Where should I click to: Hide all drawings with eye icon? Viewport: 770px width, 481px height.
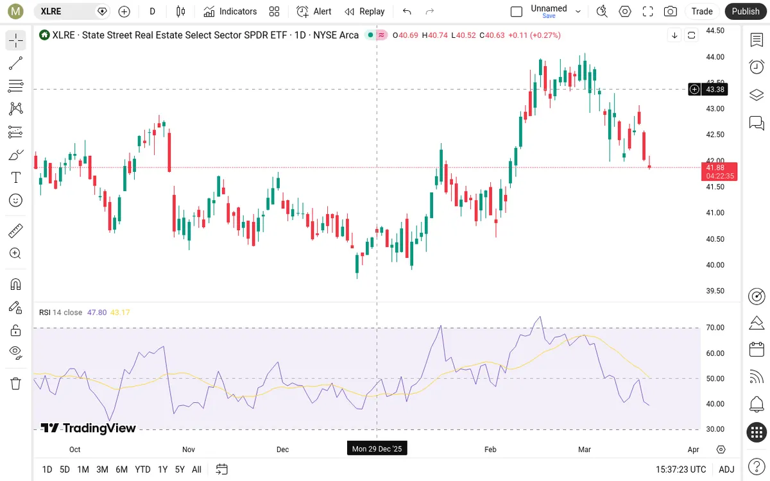[16, 353]
